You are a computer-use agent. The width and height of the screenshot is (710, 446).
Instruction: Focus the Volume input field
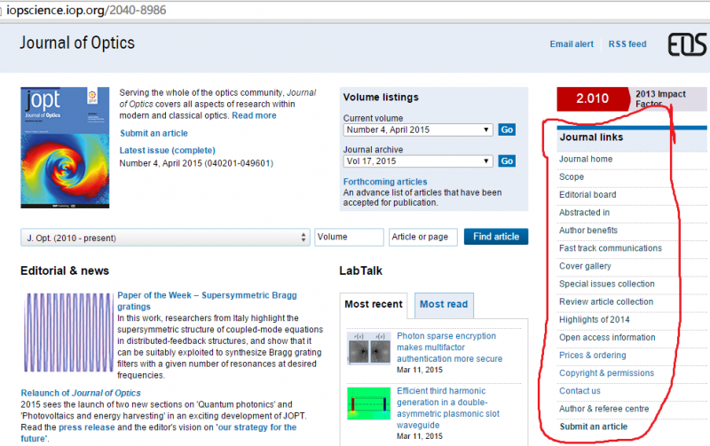click(x=349, y=237)
